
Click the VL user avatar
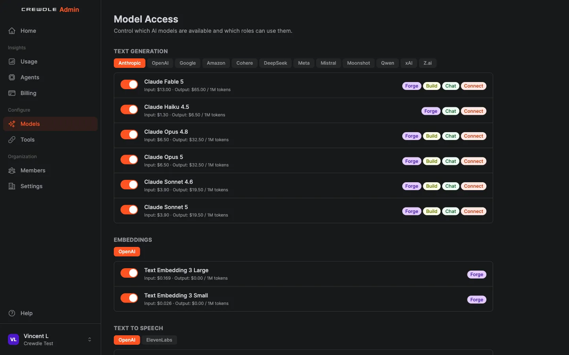(x=13, y=339)
